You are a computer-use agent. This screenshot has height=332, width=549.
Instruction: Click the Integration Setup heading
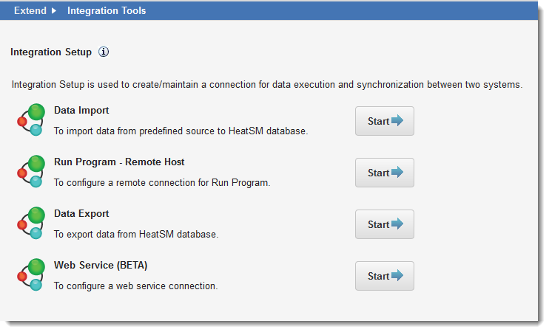tap(51, 52)
